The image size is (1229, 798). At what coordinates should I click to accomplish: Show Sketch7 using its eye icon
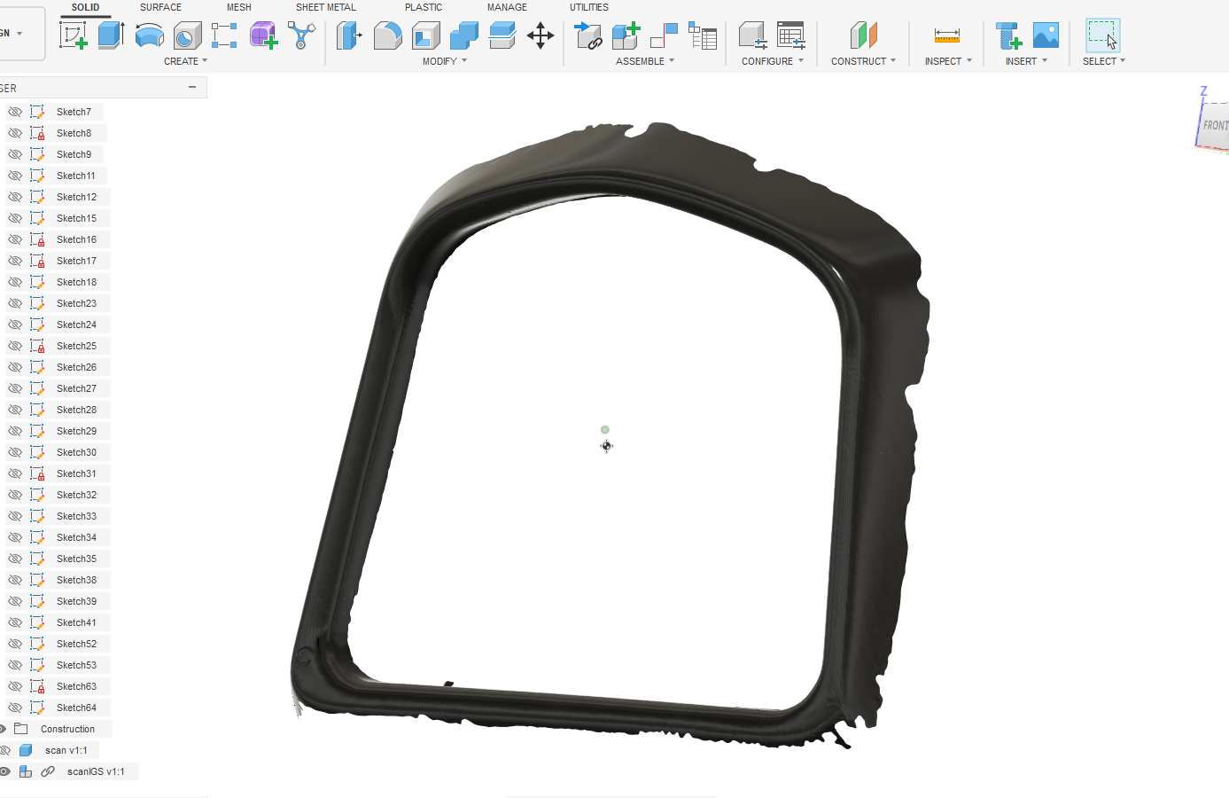15,112
